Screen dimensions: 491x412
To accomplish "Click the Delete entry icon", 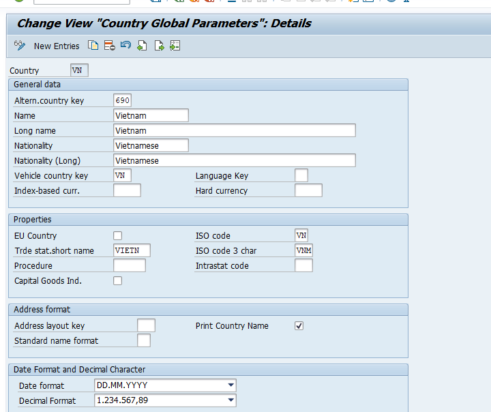I will pos(110,46).
